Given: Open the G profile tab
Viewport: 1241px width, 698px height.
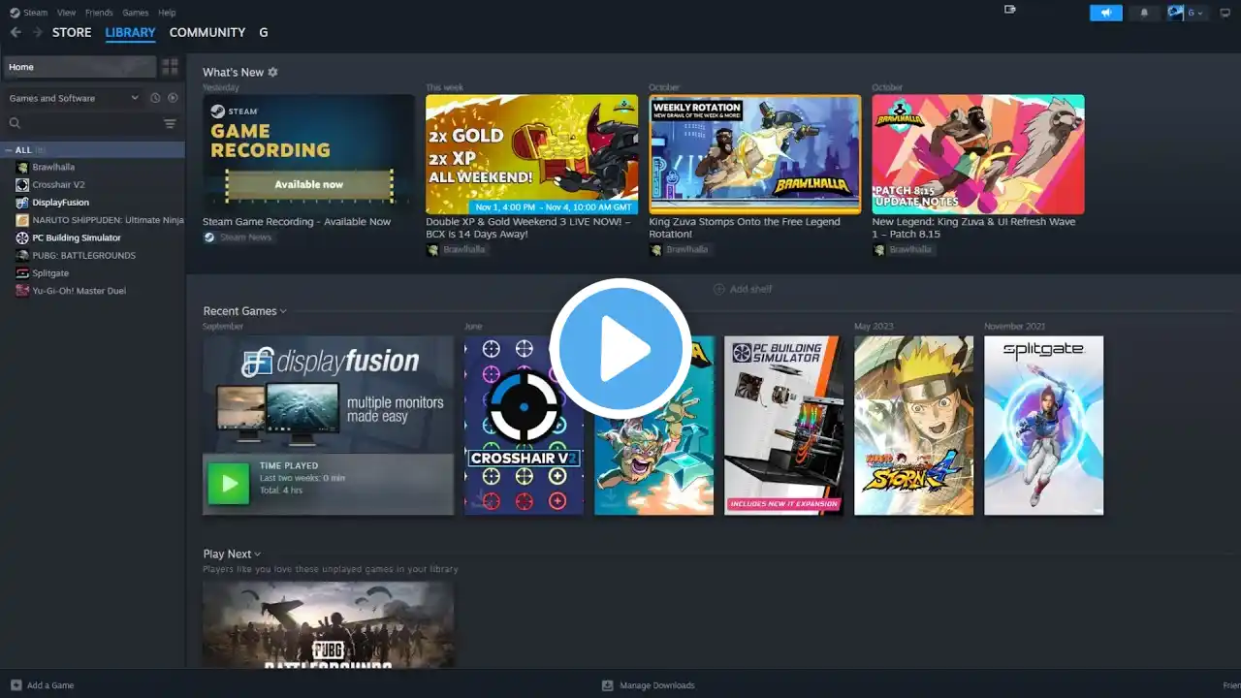Looking at the screenshot, I should pos(264,32).
